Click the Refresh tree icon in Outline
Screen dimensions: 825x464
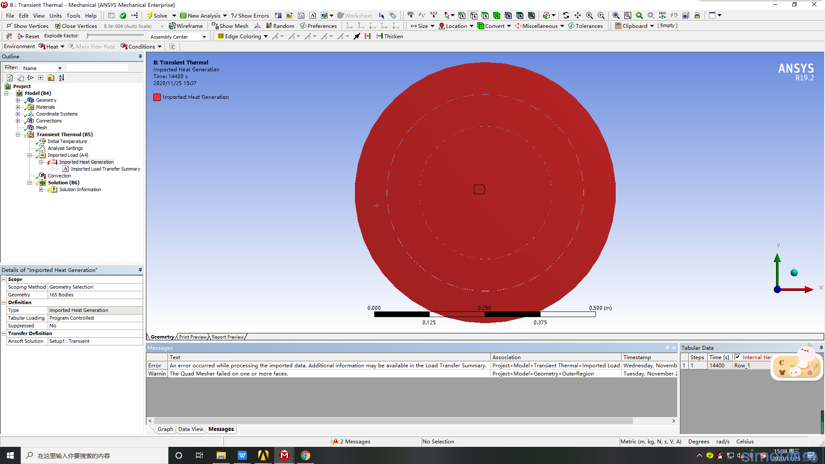click(9, 78)
